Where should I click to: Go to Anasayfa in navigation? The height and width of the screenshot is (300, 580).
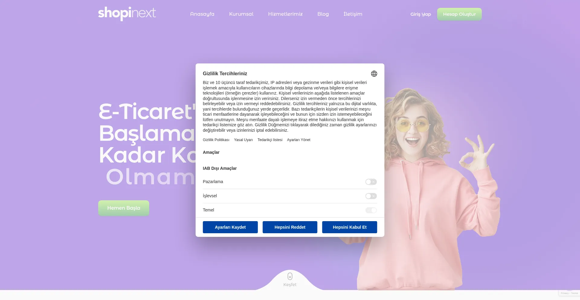(x=202, y=14)
